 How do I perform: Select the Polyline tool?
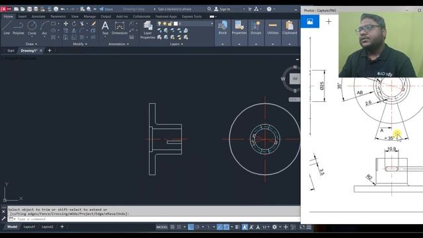(18, 28)
